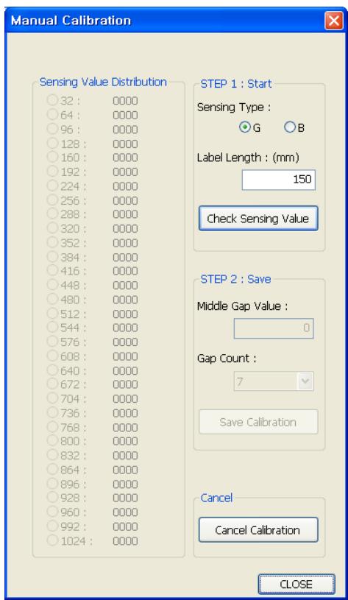Click the Cancel Calibration button
This screenshot has height=600, width=348.
[x=258, y=530]
